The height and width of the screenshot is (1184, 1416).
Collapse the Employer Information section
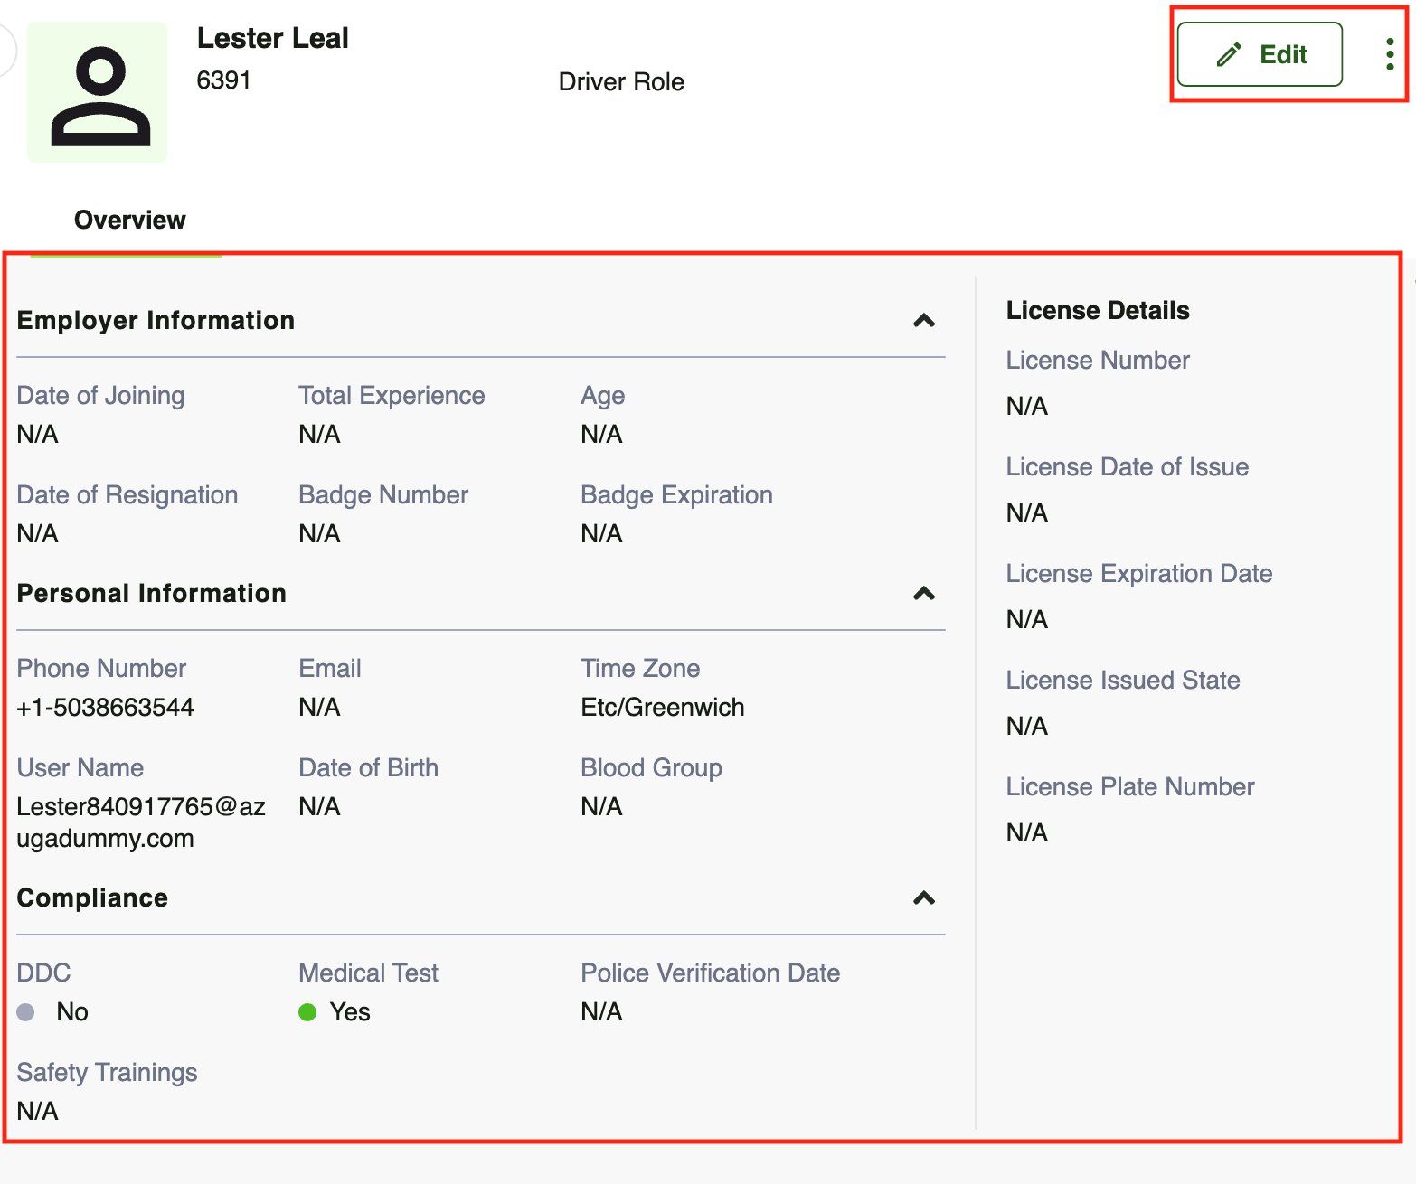924,322
